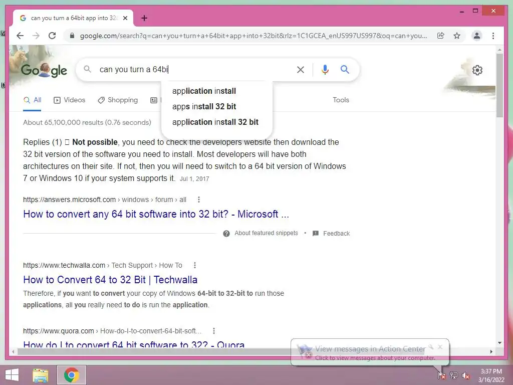Click About featured snippets help icon

point(226,234)
